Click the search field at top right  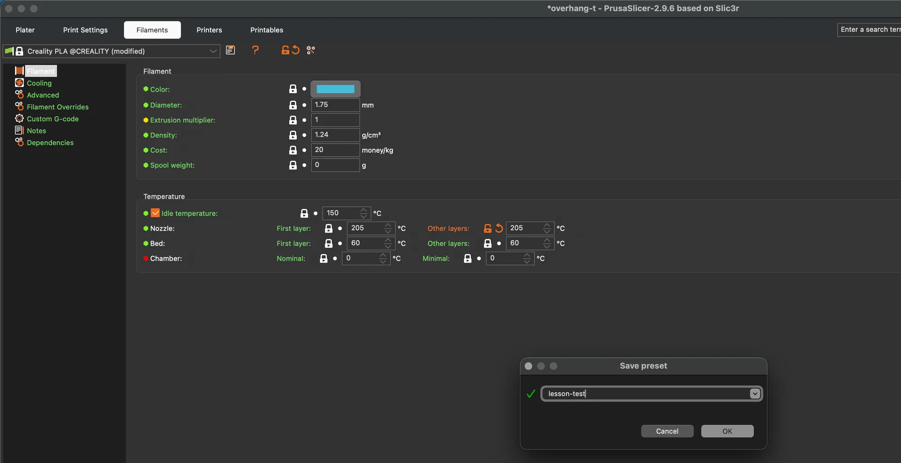pyautogui.click(x=869, y=30)
